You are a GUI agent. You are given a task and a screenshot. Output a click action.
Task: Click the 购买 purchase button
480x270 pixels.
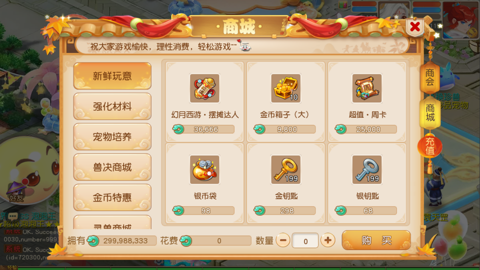pos(376,241)
